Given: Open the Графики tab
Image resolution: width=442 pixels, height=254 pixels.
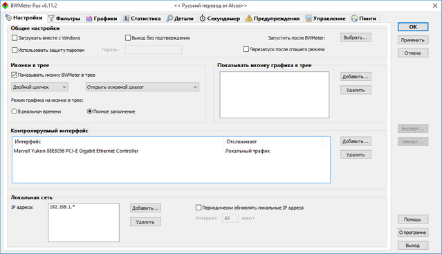Looking at the screenshot, I should coord(102,18).
